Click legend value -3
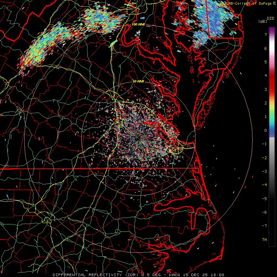277x277 pixels. click(x=264, y=171)
